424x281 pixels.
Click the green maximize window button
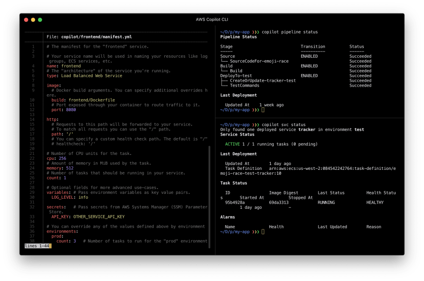(x=40, y=20)
